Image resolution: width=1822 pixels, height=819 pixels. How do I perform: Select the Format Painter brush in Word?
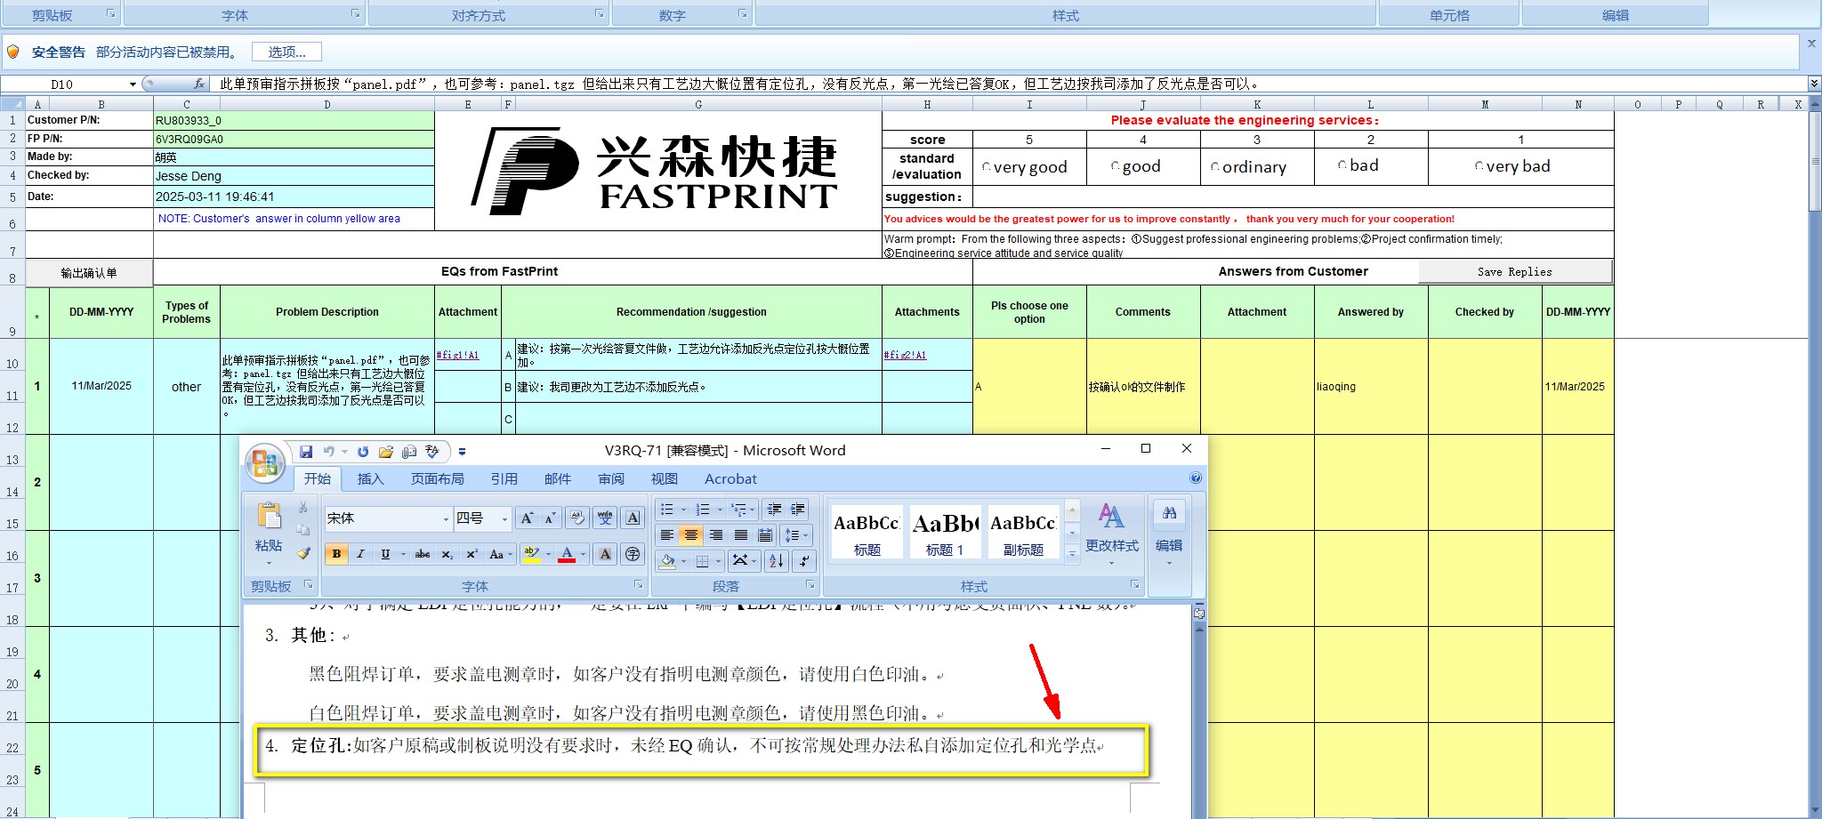303,553
